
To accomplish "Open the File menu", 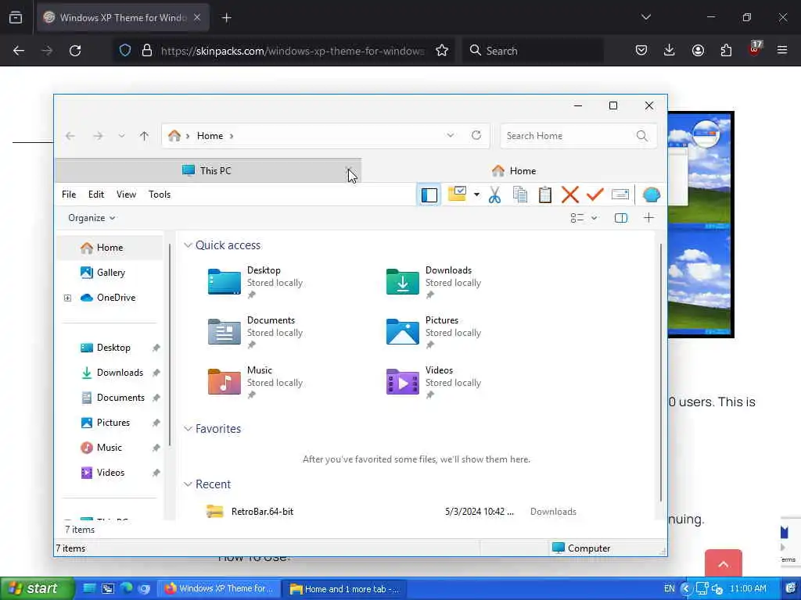I will click(x=69, y=195).
